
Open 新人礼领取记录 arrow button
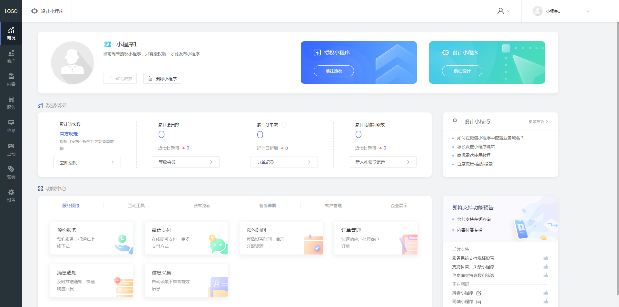383,162
